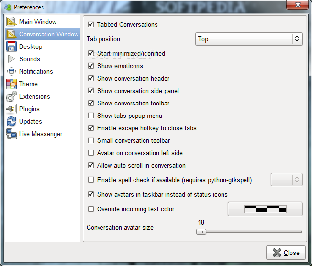This screenshot has width=312, height=266.
Task: Disable Start minimized/iconified
Action: pos(91,53)
